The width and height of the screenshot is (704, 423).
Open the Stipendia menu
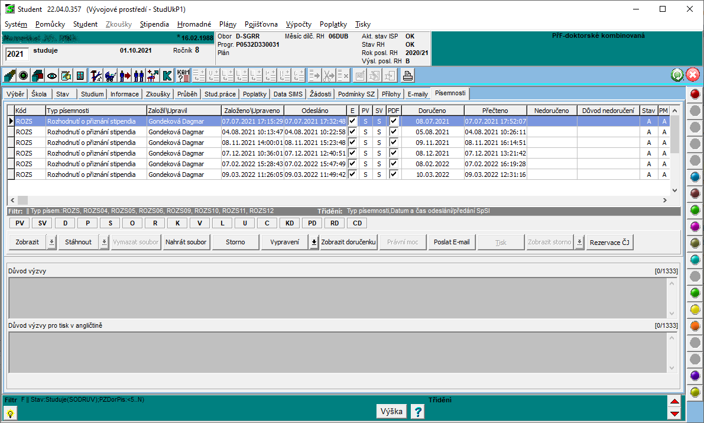pos(154,24)
